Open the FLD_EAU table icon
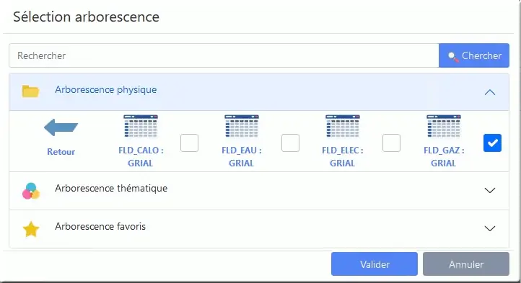This screenshot has width=521, height=283. pos(242,126)
